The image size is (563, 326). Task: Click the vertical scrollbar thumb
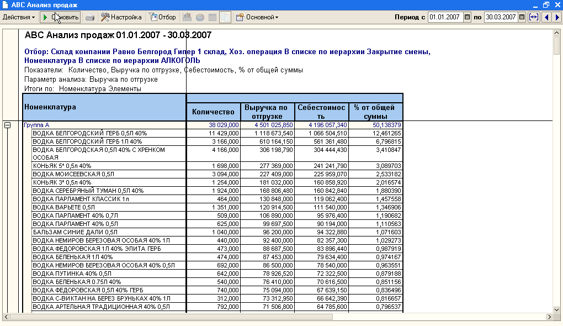[556, 45]
